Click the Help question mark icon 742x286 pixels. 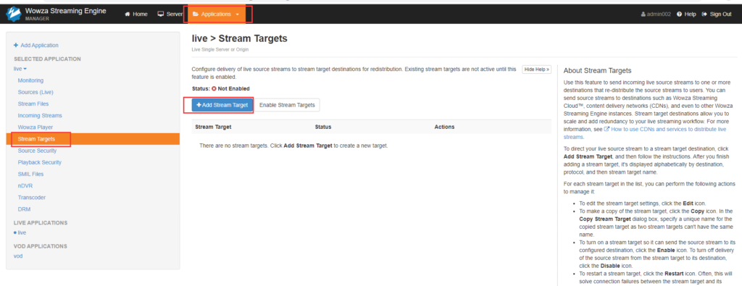[x=680, y=14]
